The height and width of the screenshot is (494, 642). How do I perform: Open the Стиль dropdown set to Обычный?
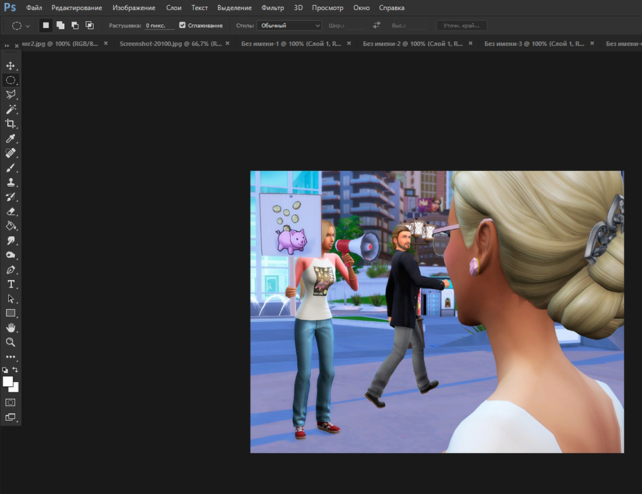(289, 26)
